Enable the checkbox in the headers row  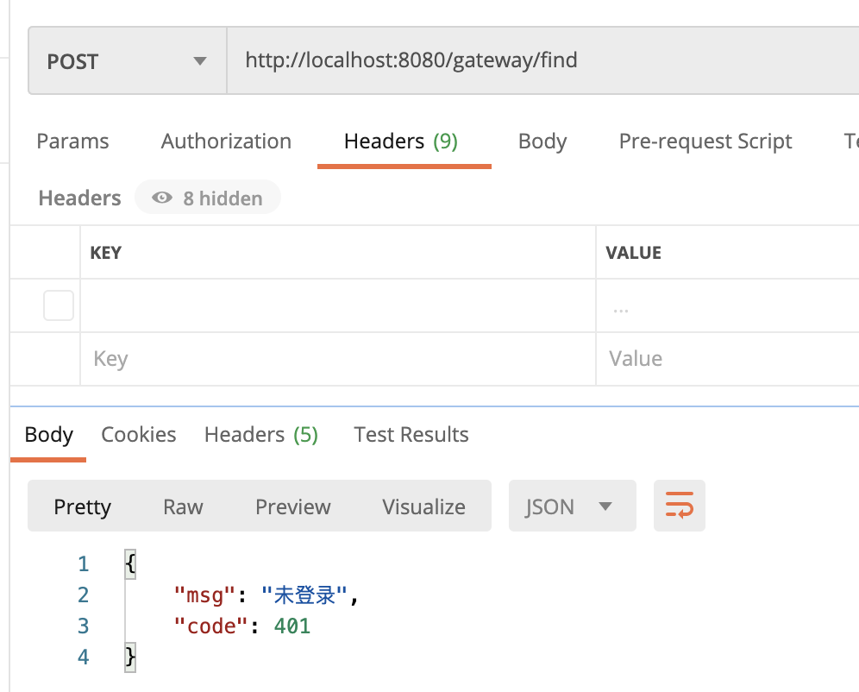58,305
